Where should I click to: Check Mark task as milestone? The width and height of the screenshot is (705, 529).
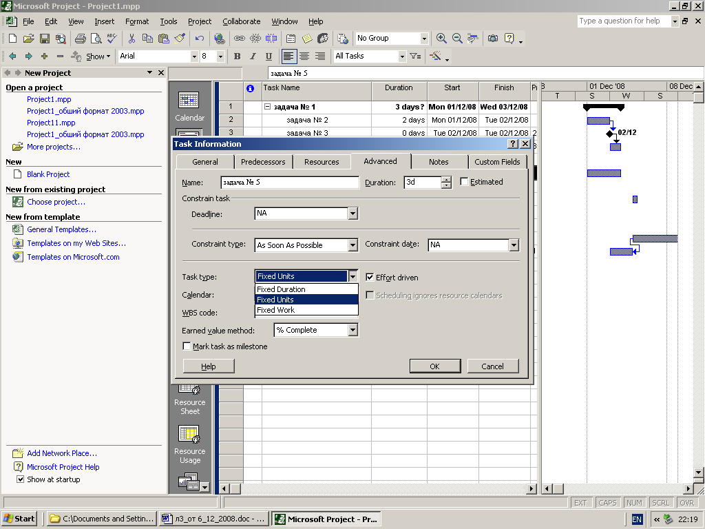pyautogui.click(x=187, y=346)
